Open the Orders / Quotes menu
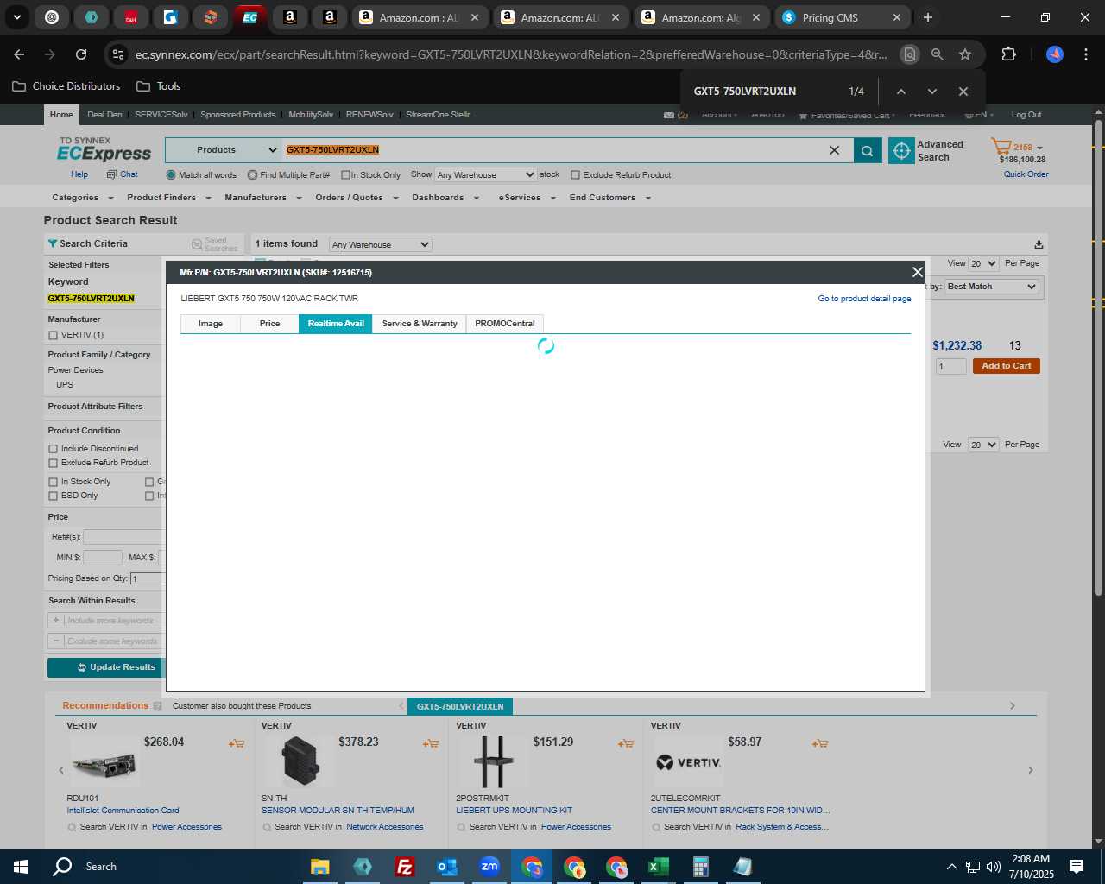The height and width of the screenshot is (884, 1105). [357, 198]
